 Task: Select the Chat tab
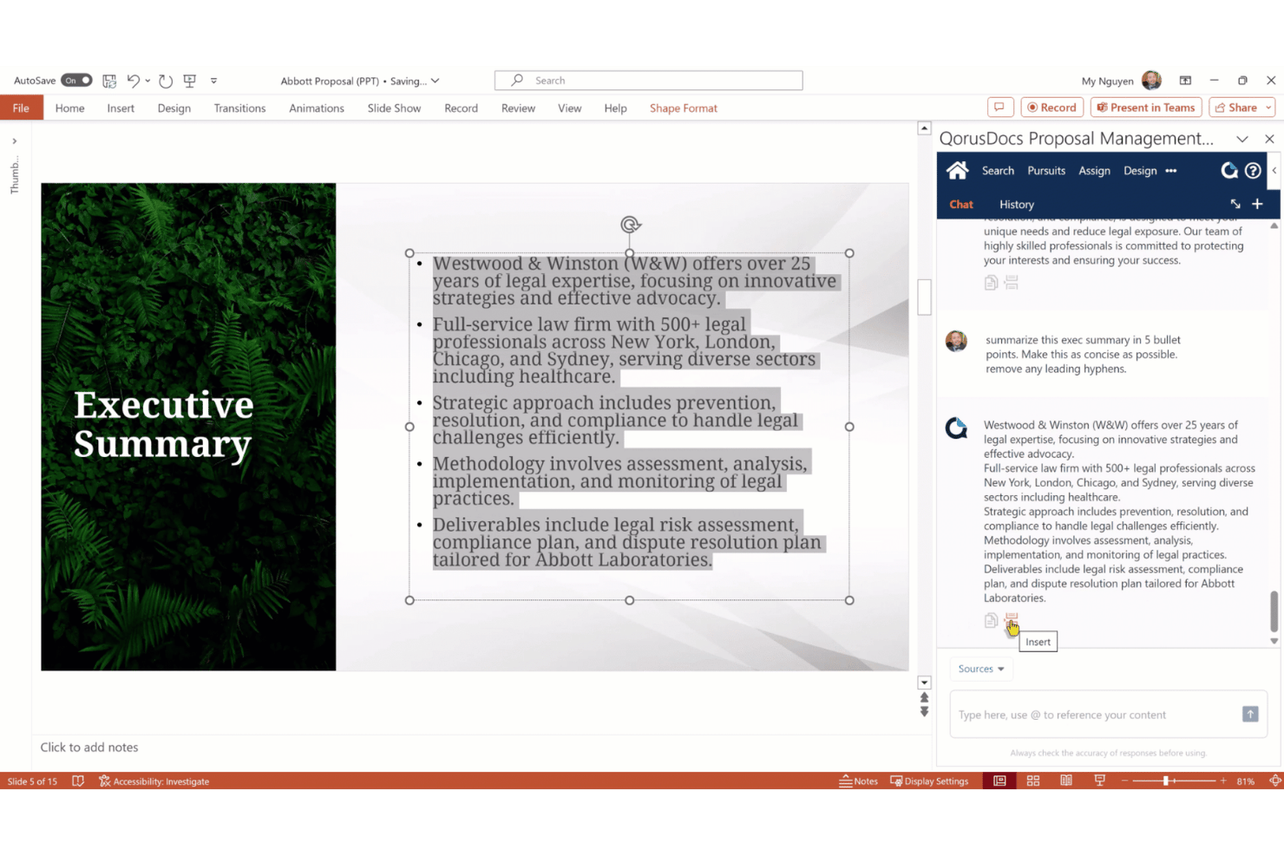coord(961,205)
